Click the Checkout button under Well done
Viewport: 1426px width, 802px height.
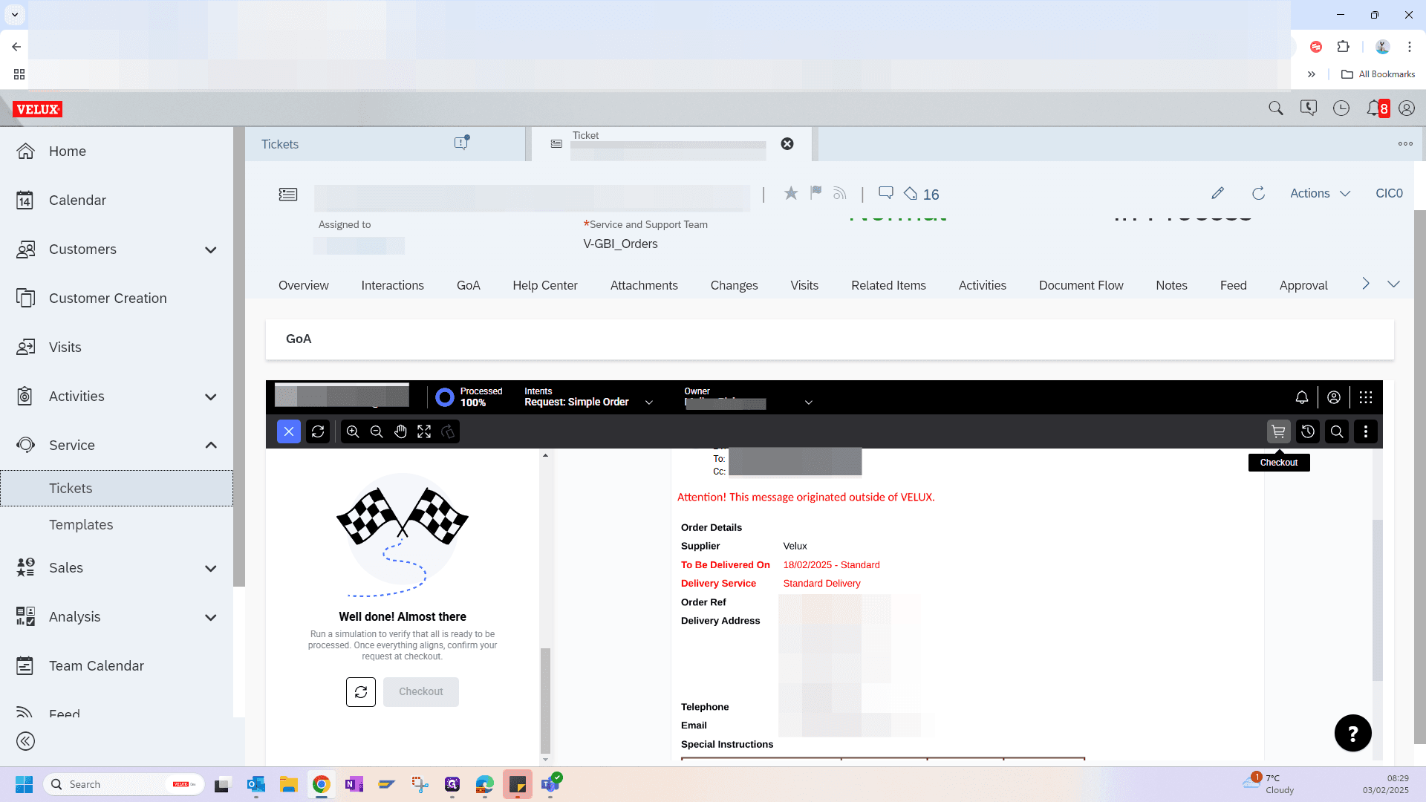pos(421,691)
